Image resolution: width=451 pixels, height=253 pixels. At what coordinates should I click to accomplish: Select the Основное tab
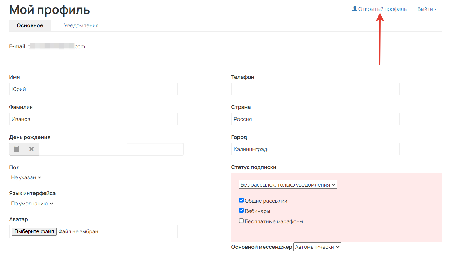30,25
